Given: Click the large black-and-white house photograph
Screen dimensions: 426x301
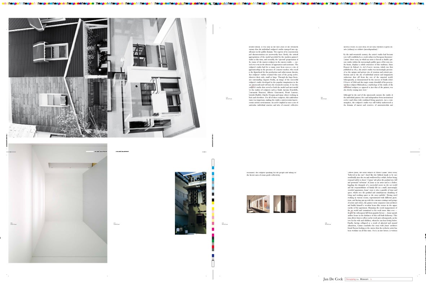Looking at the screenshot, I should click(107, 78).
